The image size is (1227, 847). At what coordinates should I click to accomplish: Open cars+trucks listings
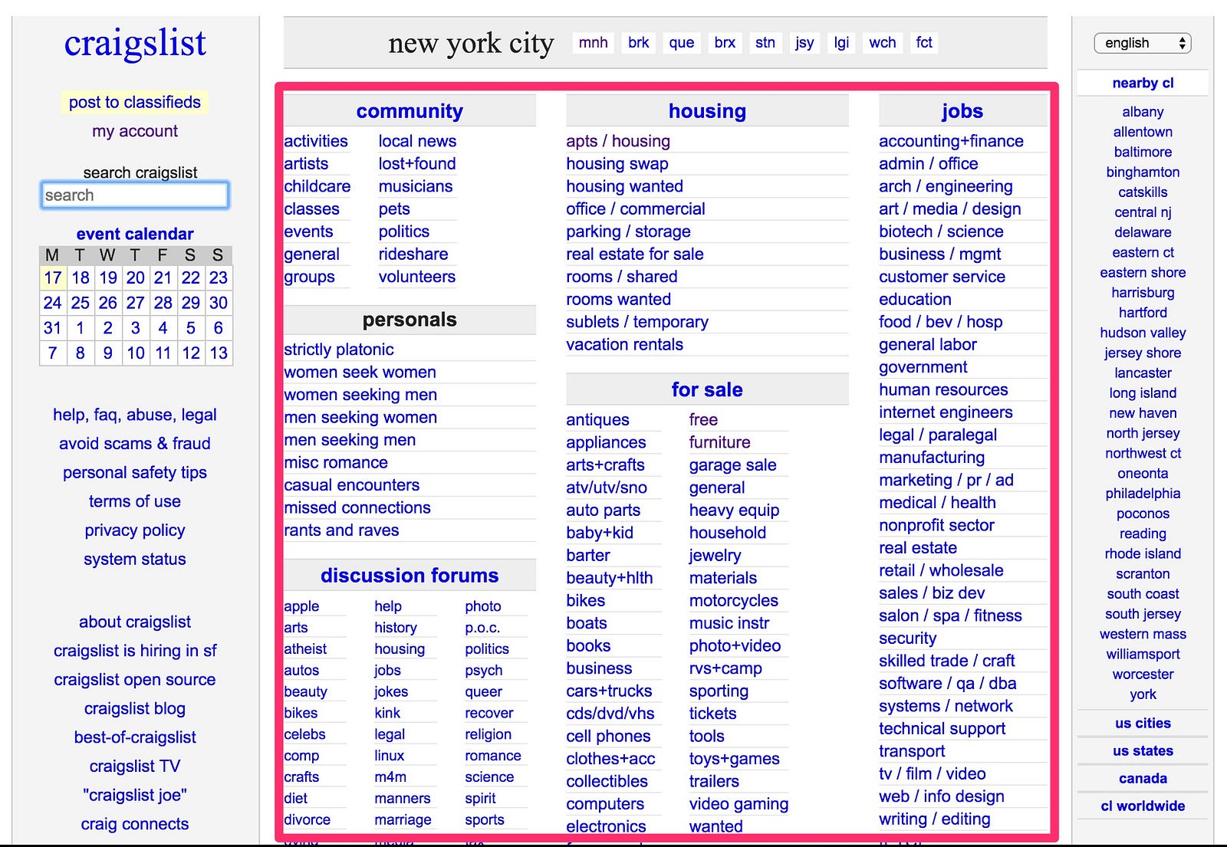pos(609,691)
